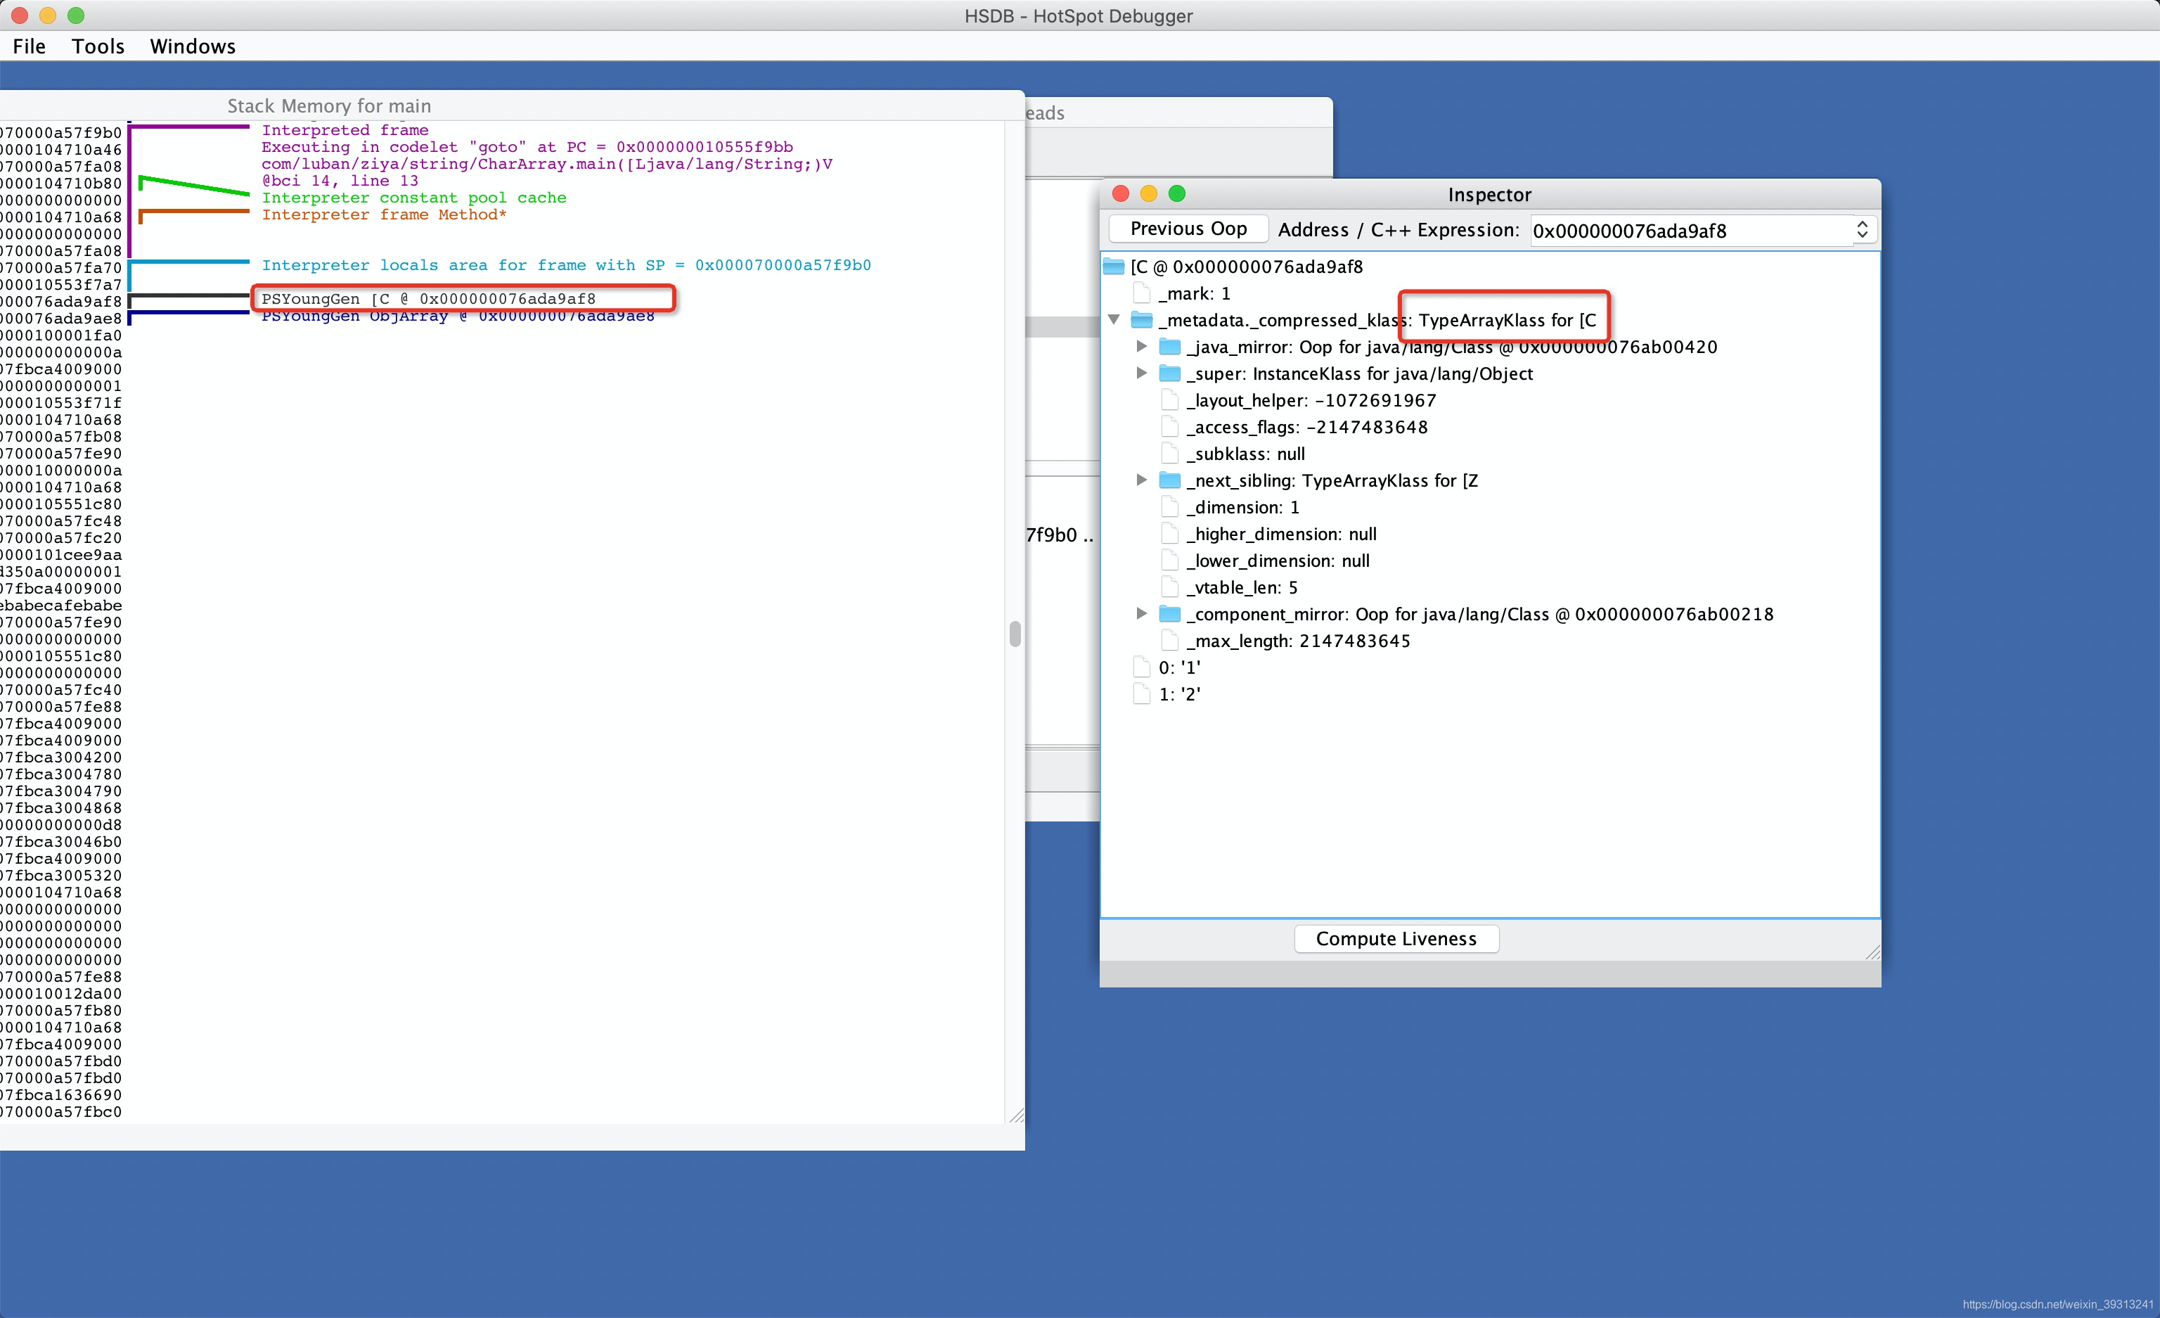Click folder icon of _next_sibling entry
This screenshot has width=2160, height=1318.
tap(1169, 480)
